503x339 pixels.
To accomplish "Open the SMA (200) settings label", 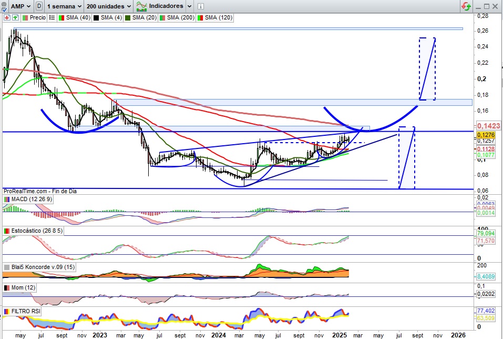I will coord(178,18).
